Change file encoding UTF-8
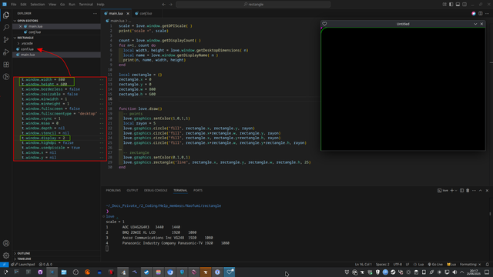This screenshot has height=277, width=493. [x=397, y=265]
